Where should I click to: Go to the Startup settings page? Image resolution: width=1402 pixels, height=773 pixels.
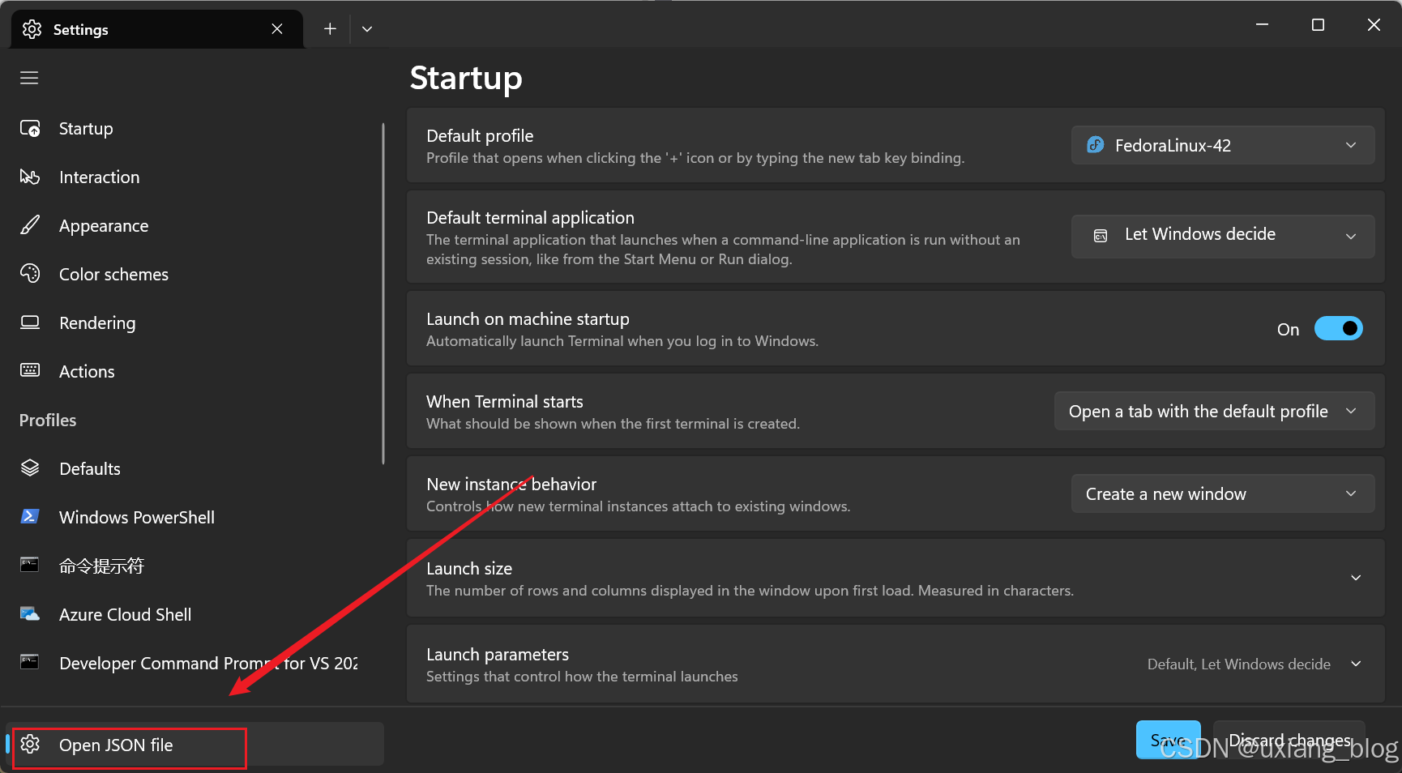pyautogui.click(x=194, y=129)
